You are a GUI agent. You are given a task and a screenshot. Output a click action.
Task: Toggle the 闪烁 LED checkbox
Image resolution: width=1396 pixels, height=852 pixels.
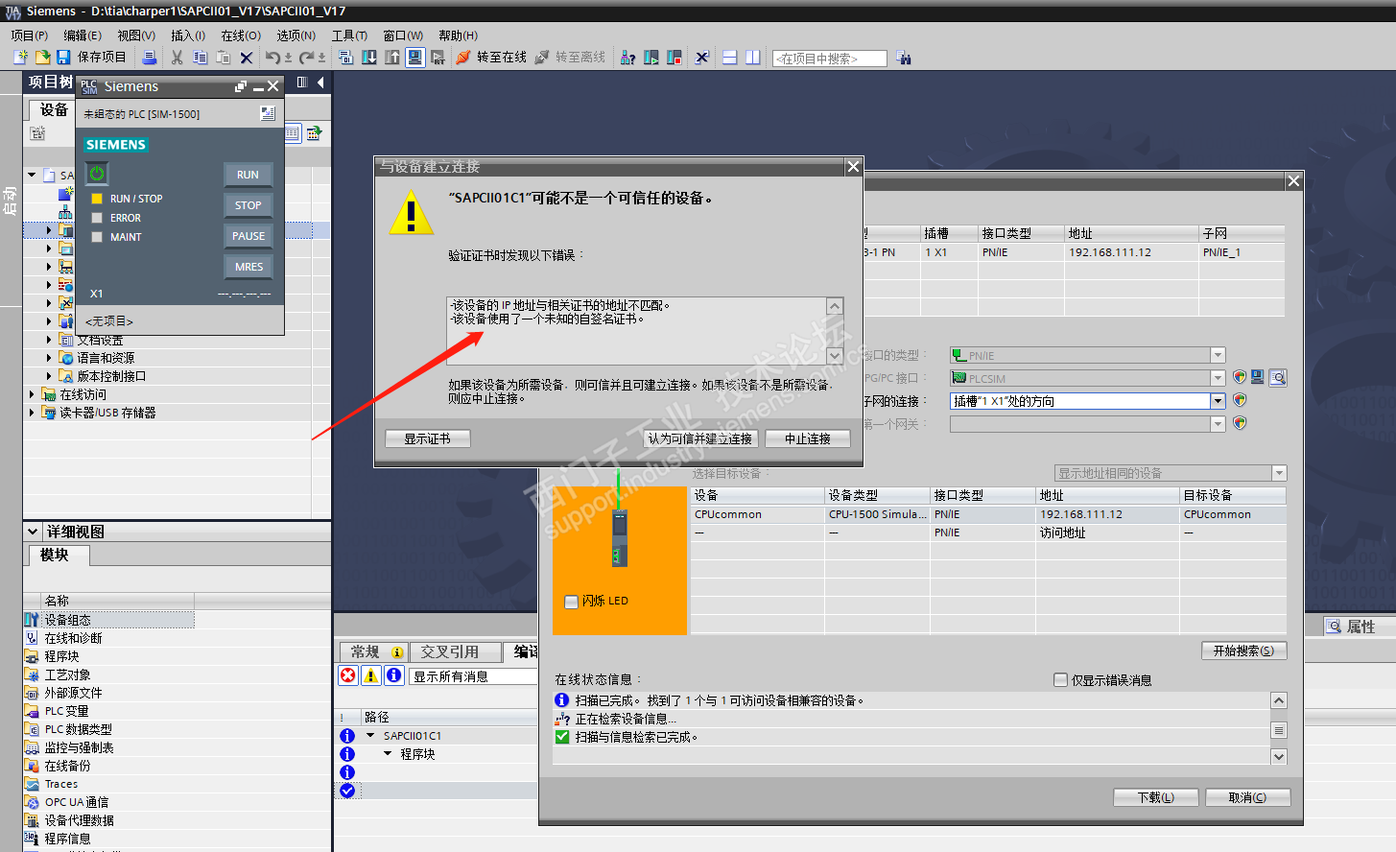[572, 602]
